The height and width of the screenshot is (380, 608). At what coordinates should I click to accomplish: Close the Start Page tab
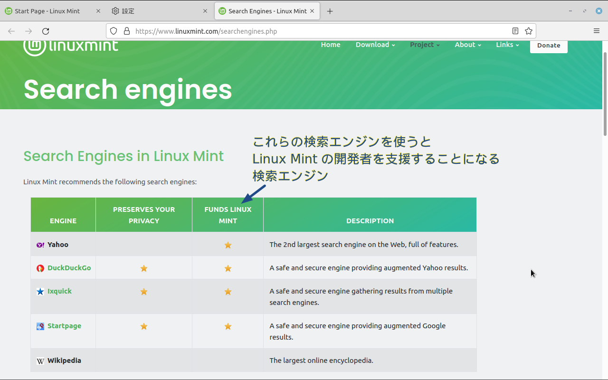point(98,11)
